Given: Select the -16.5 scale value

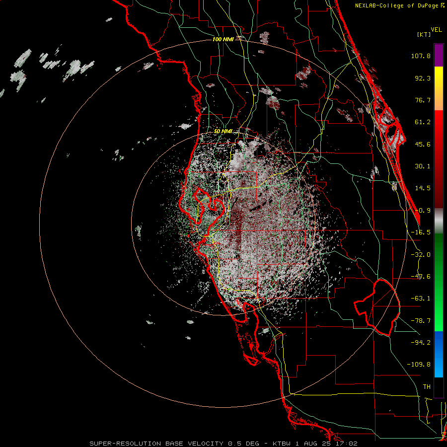Looking at the screenshot, I should [421, 232].
